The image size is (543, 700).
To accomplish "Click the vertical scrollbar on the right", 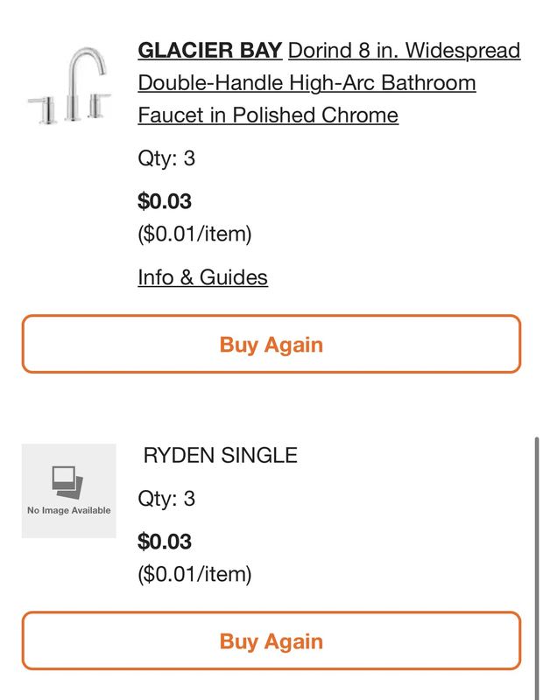I will tap(536, 568).
